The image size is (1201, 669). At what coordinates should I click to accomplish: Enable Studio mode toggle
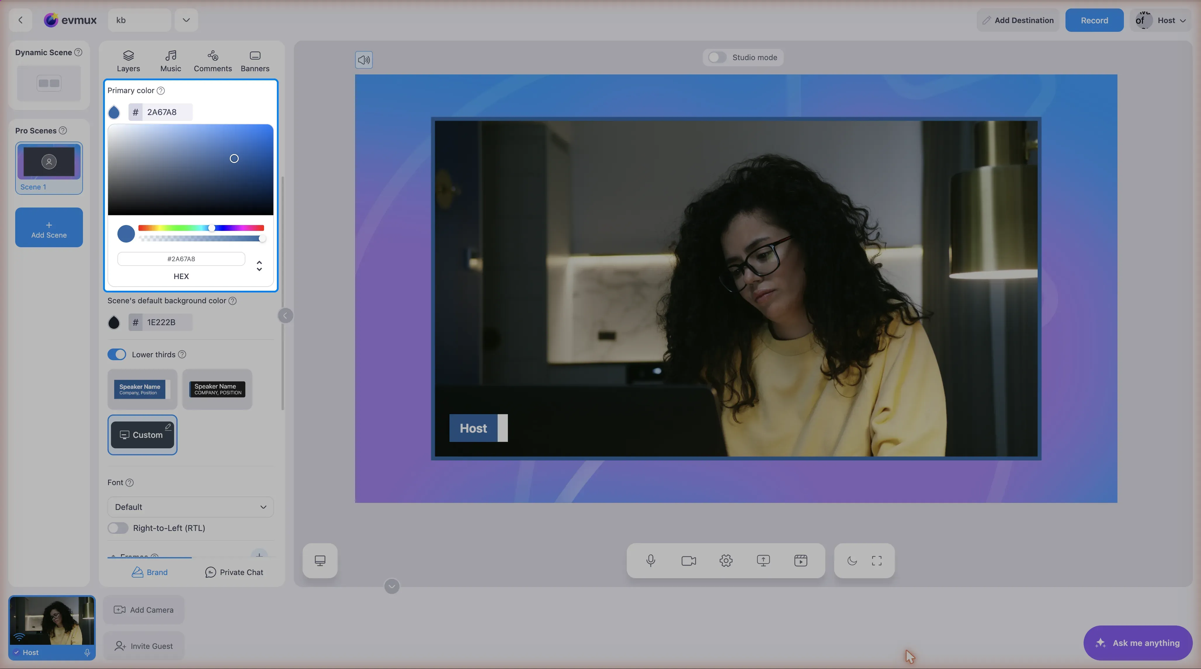click(x=717, y=57)
